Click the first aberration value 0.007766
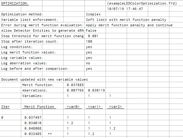The width and height of the screenshot is (183, 138). pos(75,90)
